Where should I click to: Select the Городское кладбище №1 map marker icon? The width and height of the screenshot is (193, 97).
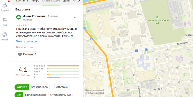(157, 17)
